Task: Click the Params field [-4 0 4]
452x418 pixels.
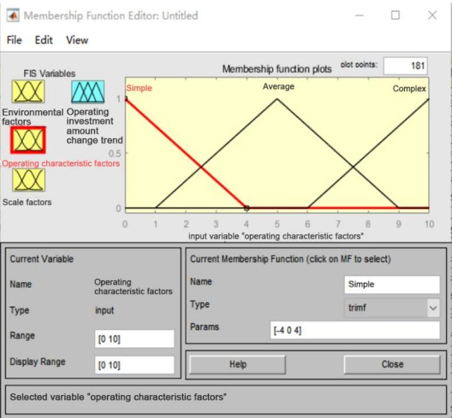Action: [x=355, y=330]
